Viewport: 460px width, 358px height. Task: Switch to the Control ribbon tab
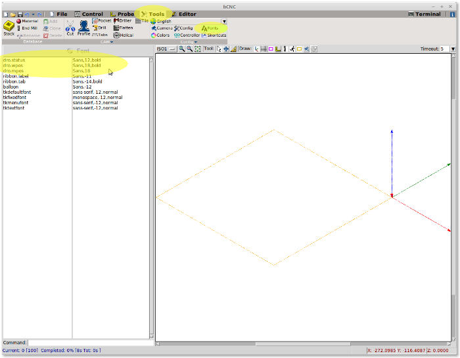pos(89,14)
